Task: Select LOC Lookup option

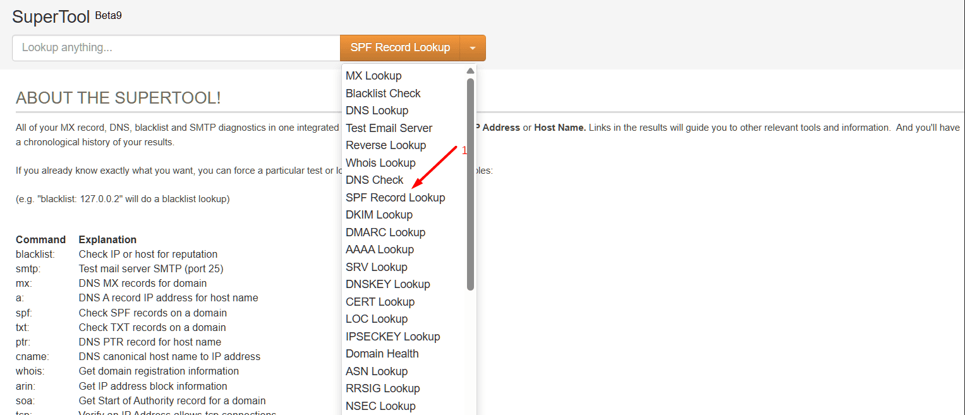Action: point(377,319)
